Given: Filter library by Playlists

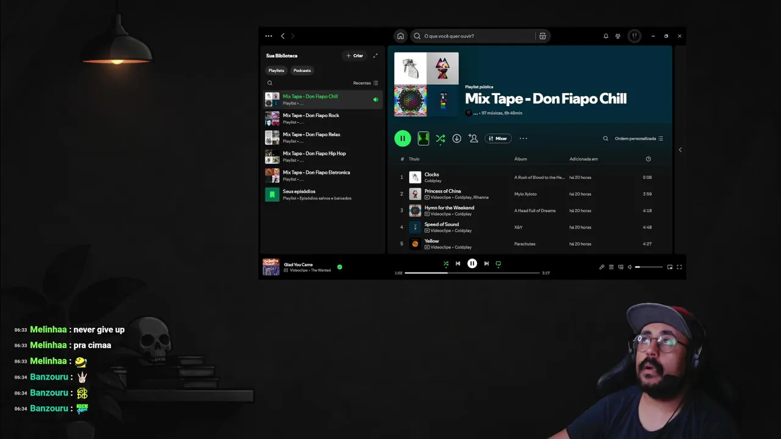Looking at the screenshot, I should (276, 70).
